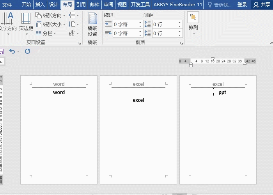The image size is (273, 195).
Task: Click the save icon in quick access toolbar
Action: pos(2,51)
